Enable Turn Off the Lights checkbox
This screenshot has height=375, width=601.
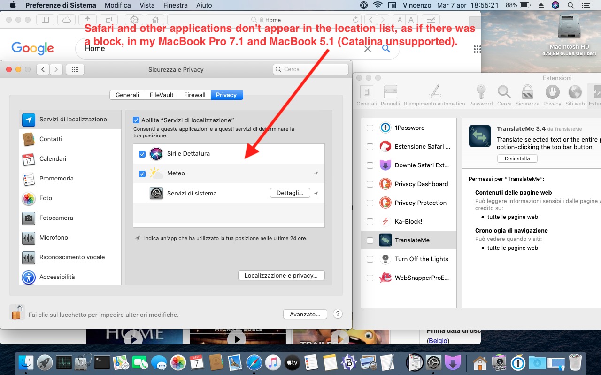[370, 259]
